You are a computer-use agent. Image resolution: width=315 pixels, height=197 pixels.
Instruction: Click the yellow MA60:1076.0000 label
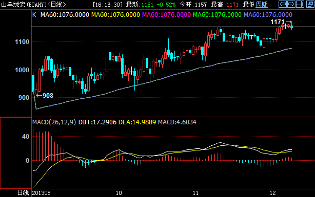[115, 15]
